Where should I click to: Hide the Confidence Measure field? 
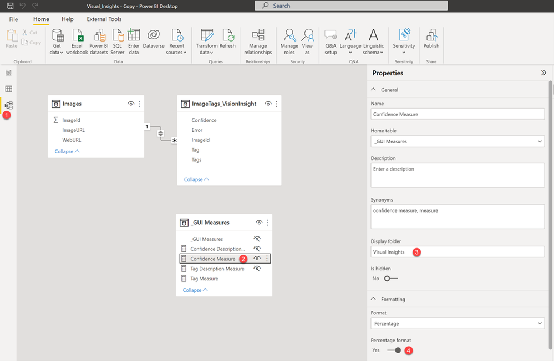pyautogui.click(x=257, y=259)
